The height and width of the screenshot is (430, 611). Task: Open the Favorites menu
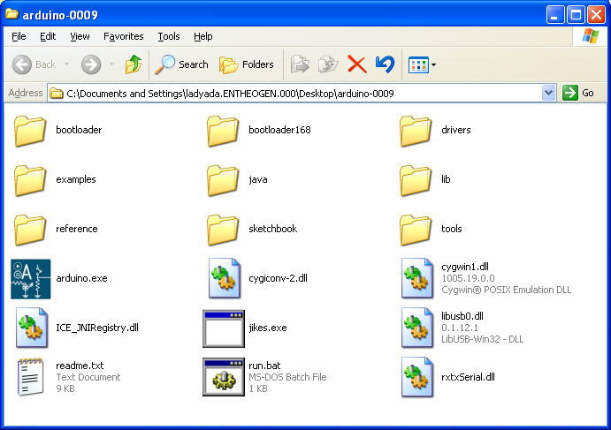123,36
